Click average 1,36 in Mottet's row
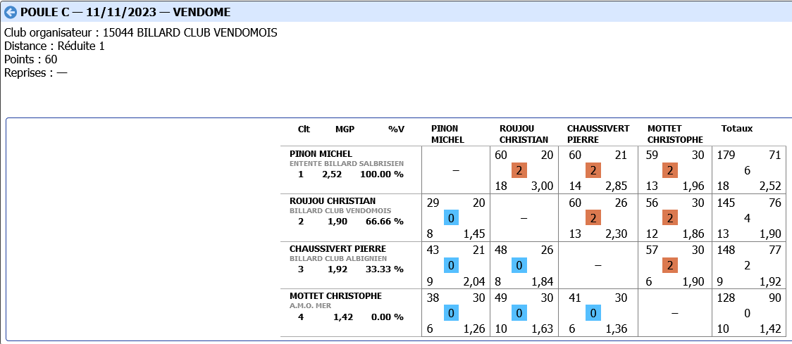Screen dimensions: 792x344 point(617,329)
